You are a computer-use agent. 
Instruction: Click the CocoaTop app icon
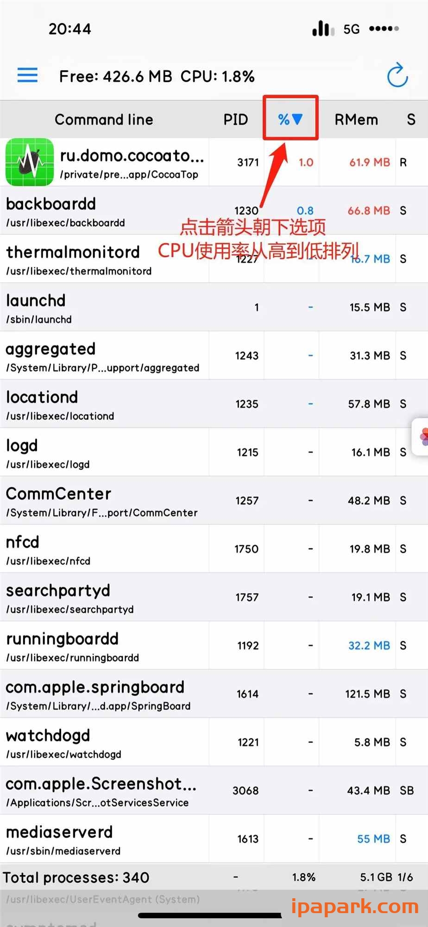click(x=30, y=162)
